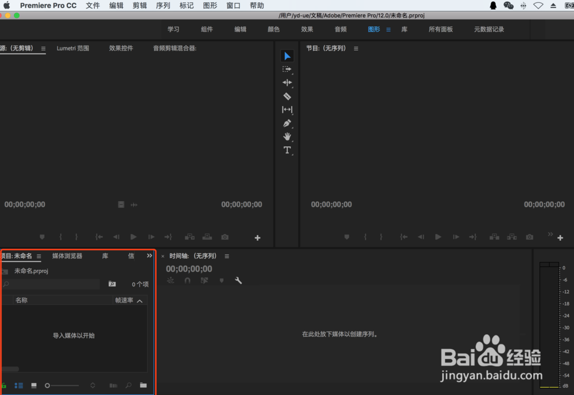
Task: Sort by 帧速率 column header
Action: (124, 300)
